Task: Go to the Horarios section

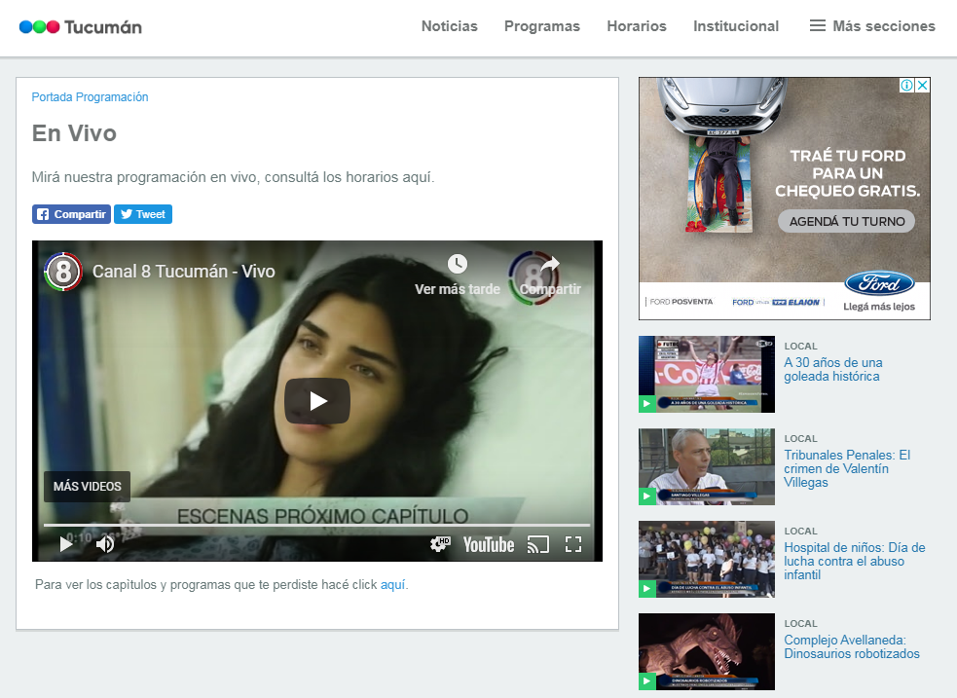Action: pos(636,26)
